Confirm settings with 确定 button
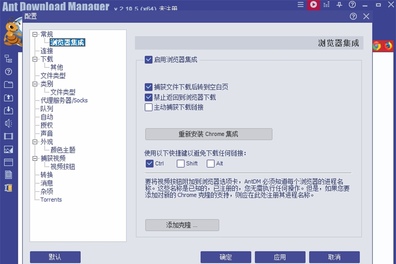396x264 pixels. (x=226, y=257)
